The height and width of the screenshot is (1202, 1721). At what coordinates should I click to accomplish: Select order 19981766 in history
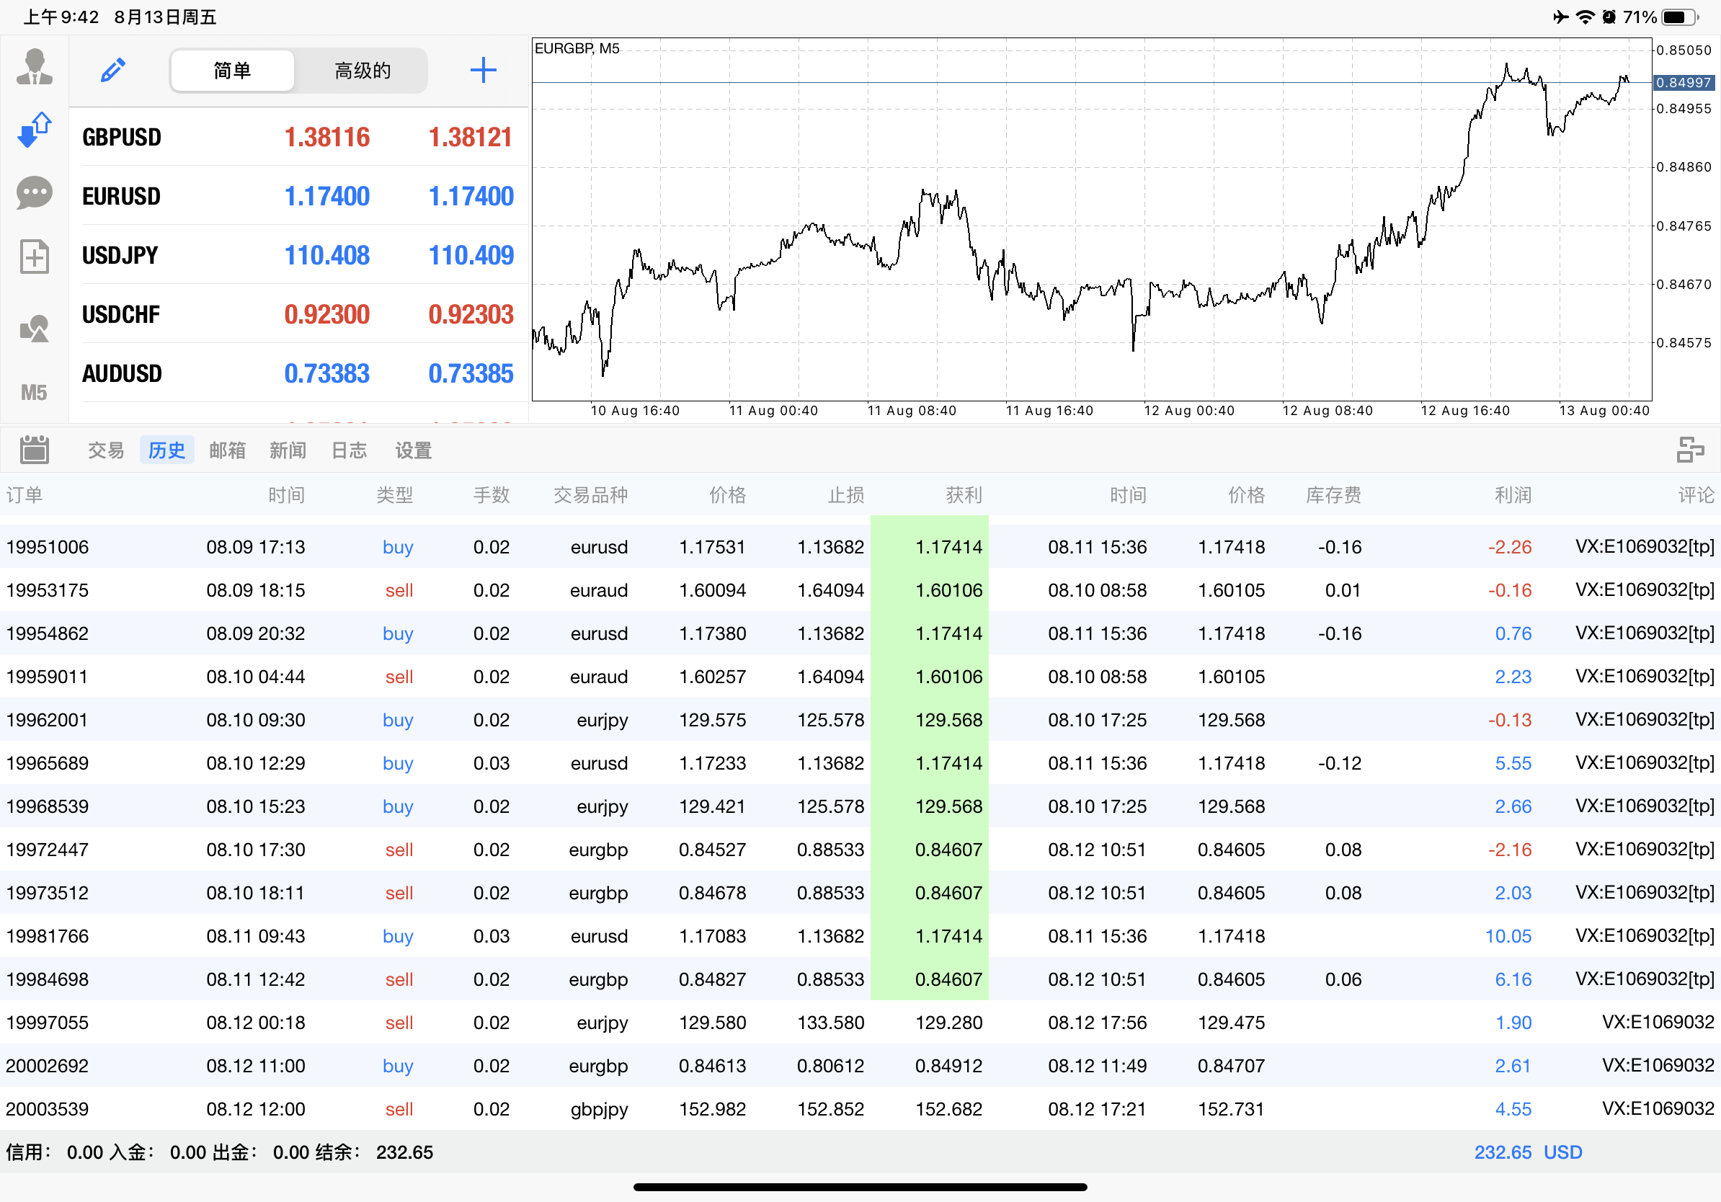(x=860, y=937)
